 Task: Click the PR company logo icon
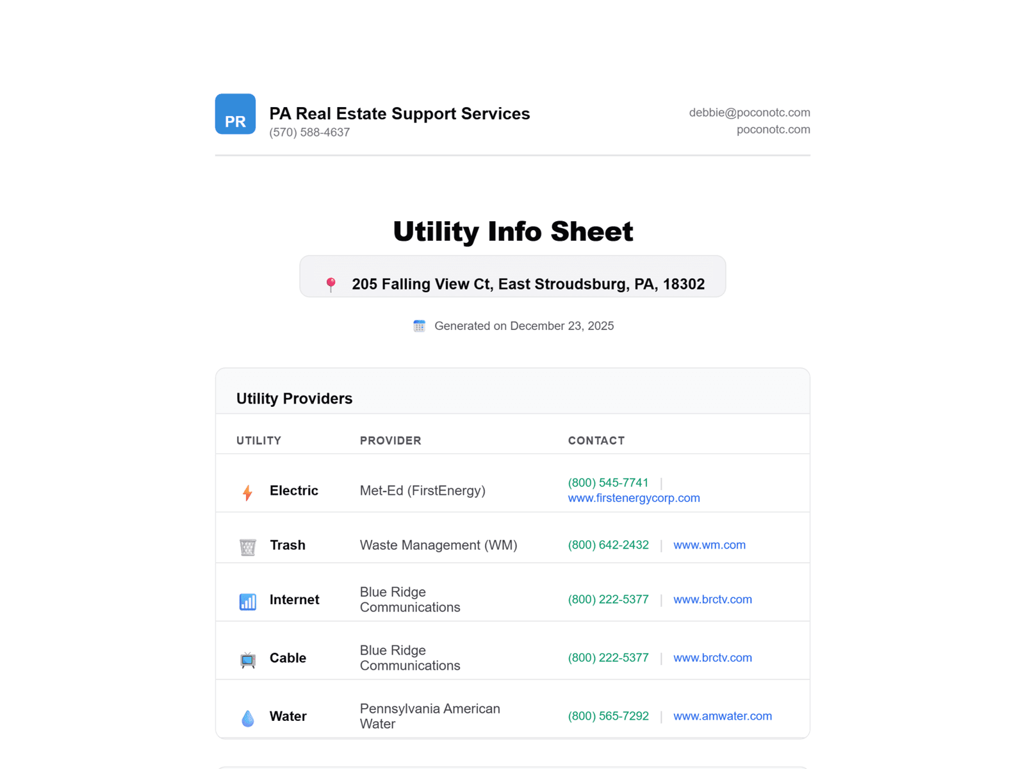(235, 114)
